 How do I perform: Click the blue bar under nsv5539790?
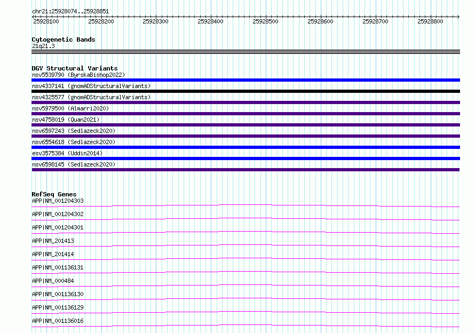[246, 80]
